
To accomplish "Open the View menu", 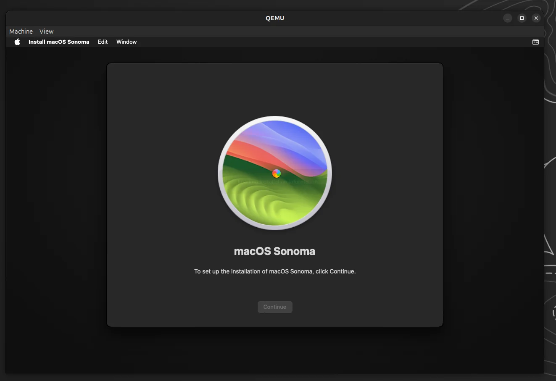I will coord(46,31).
